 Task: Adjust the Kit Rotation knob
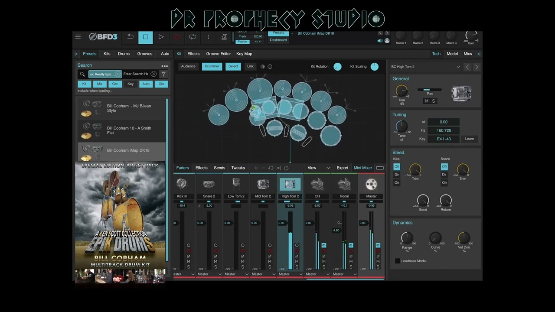337,67
